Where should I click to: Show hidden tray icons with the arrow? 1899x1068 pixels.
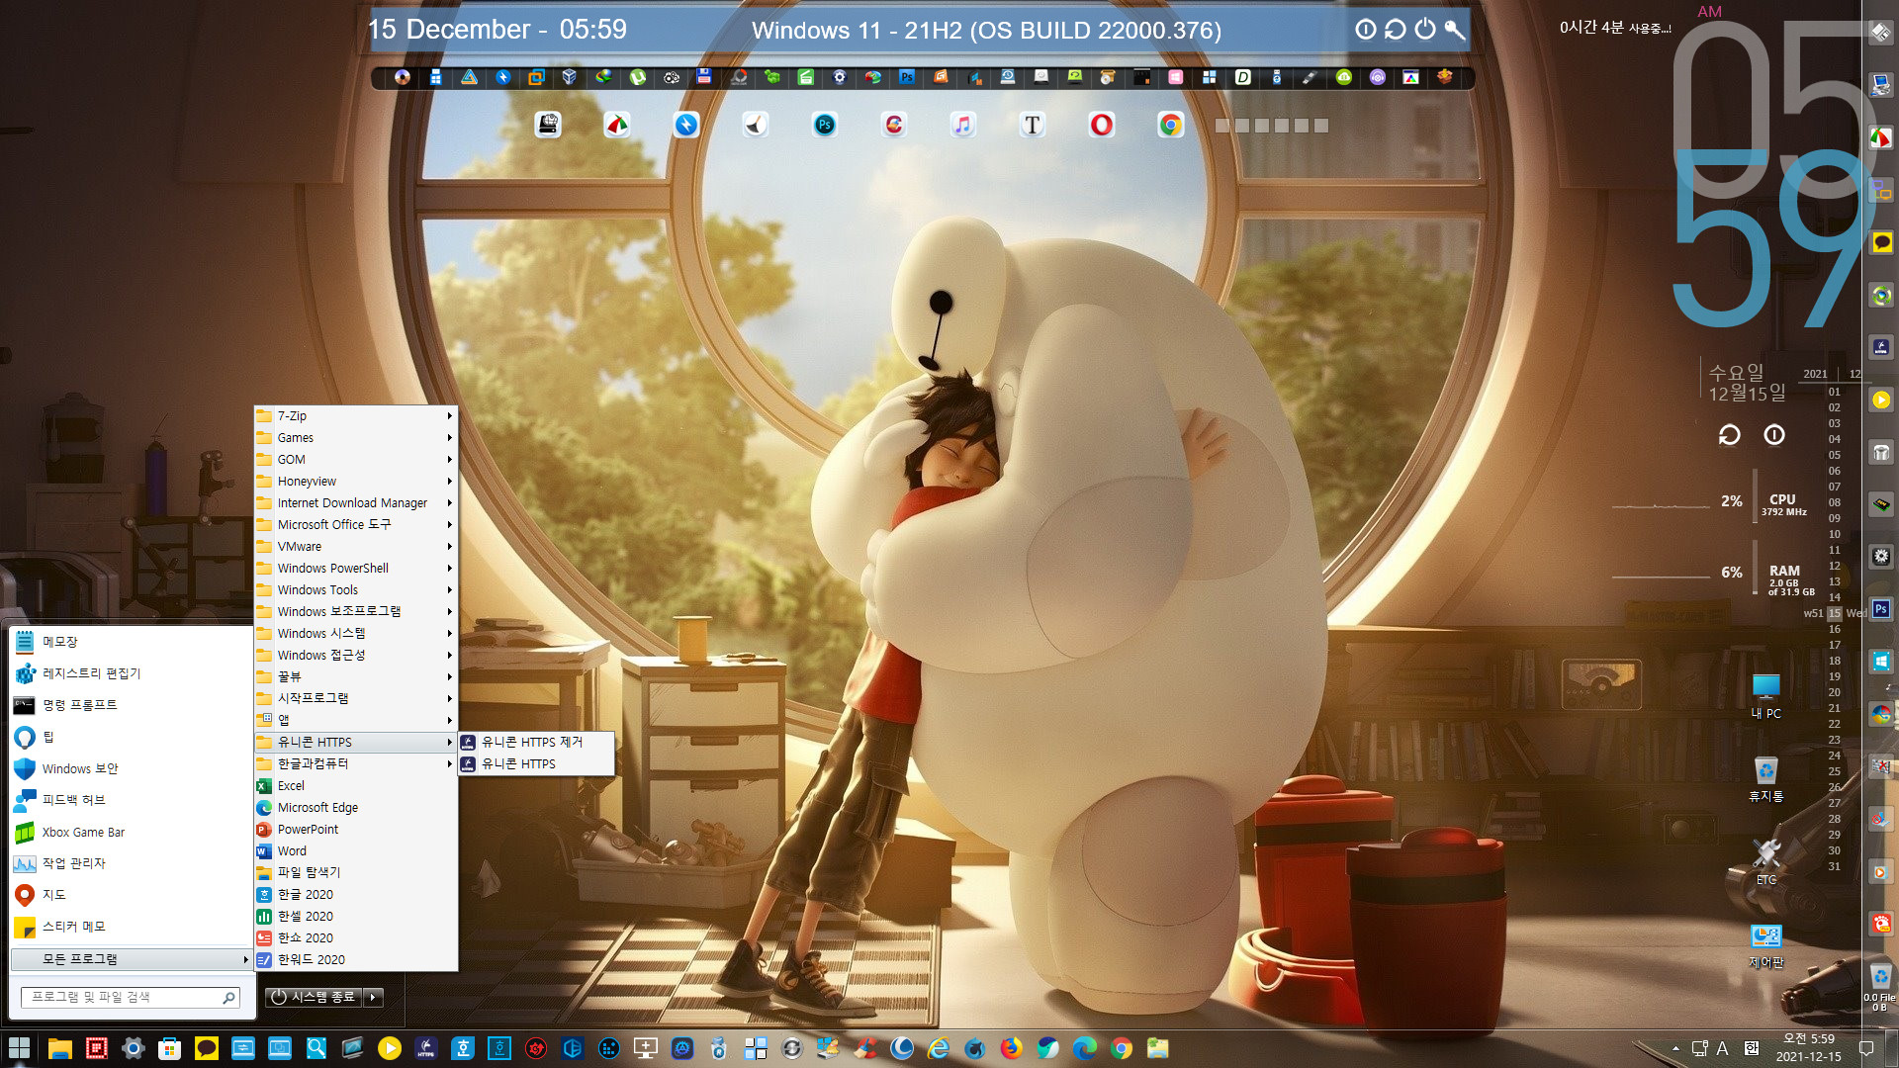pos(1675,1048)
